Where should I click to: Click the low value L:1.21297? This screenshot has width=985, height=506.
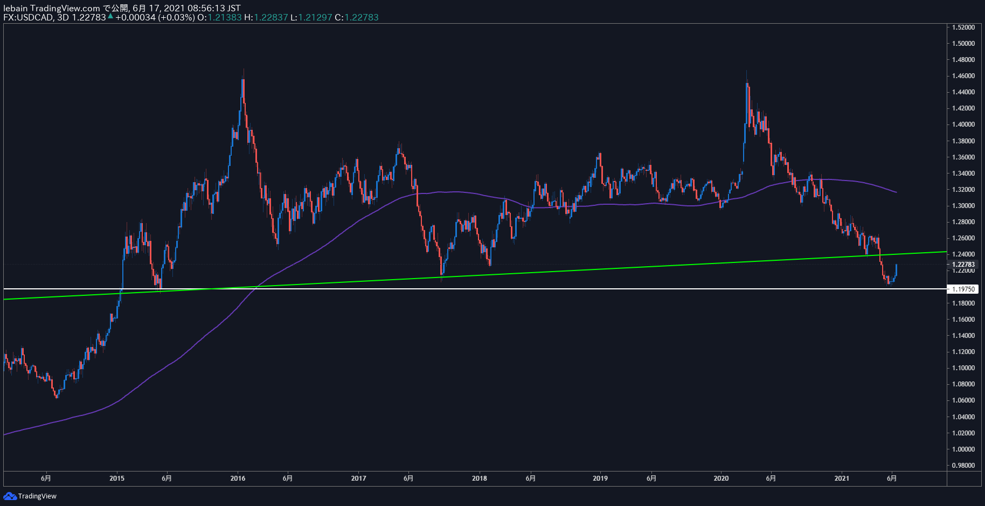pos(311,17)
